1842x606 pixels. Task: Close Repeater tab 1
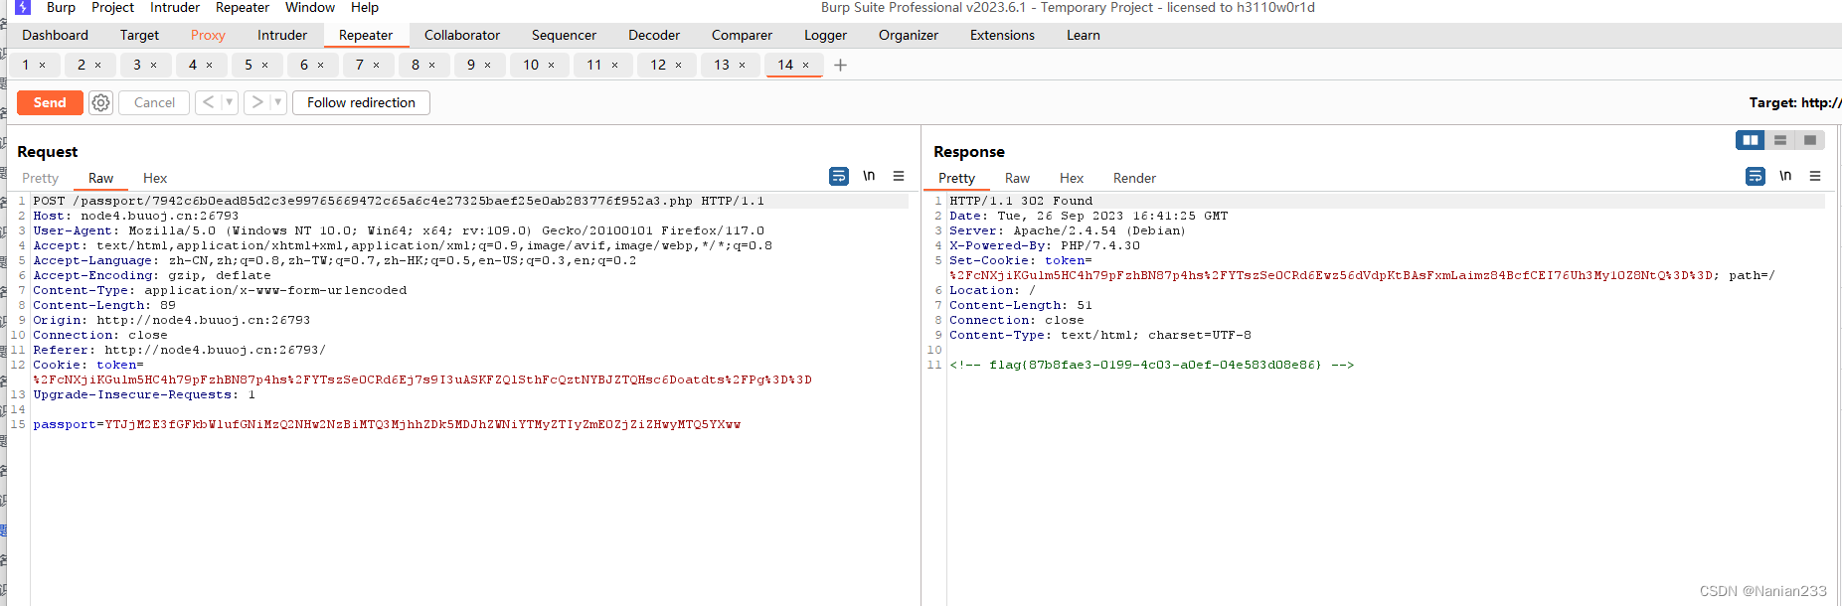43,66
